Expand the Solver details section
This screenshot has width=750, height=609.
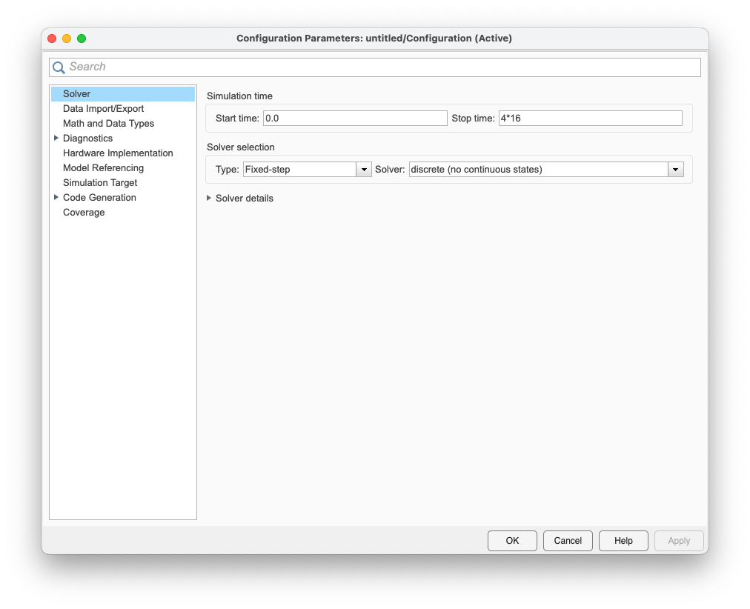click(209, 198)
